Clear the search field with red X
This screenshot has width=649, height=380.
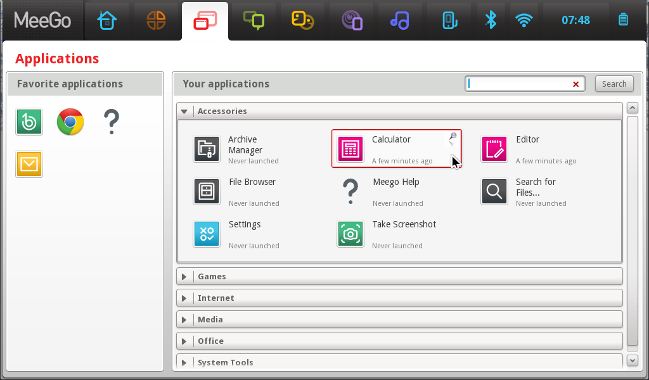pos(575,84)
